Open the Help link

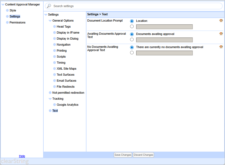point(22,156)
